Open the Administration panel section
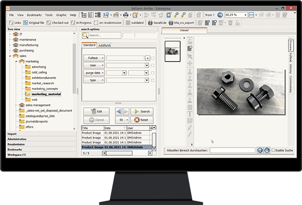The image size is (302, 205). coord(41,139)
